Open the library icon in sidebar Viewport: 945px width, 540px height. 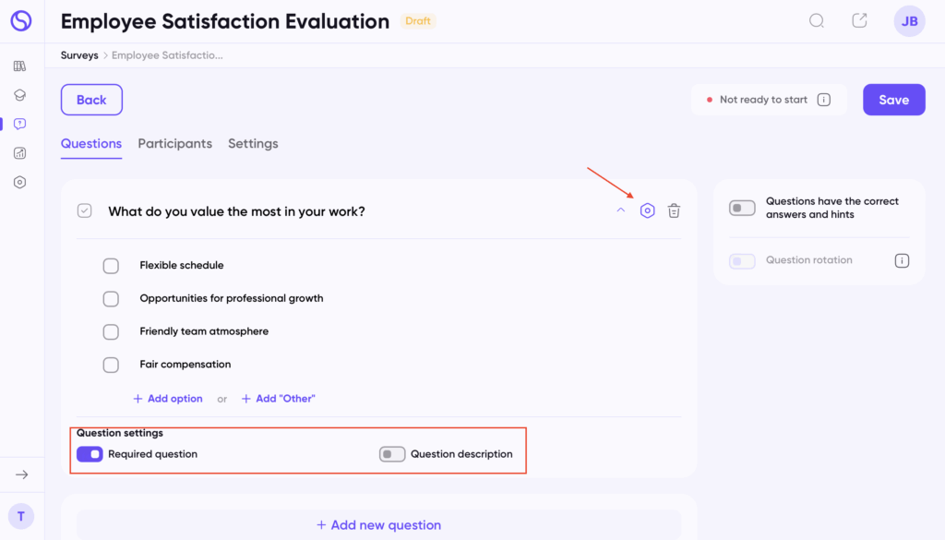(20, 66)
